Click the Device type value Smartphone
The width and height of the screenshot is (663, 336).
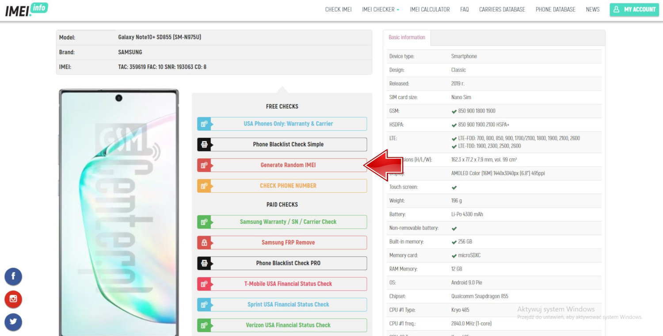pyautogui.click(x=464, y=57)
